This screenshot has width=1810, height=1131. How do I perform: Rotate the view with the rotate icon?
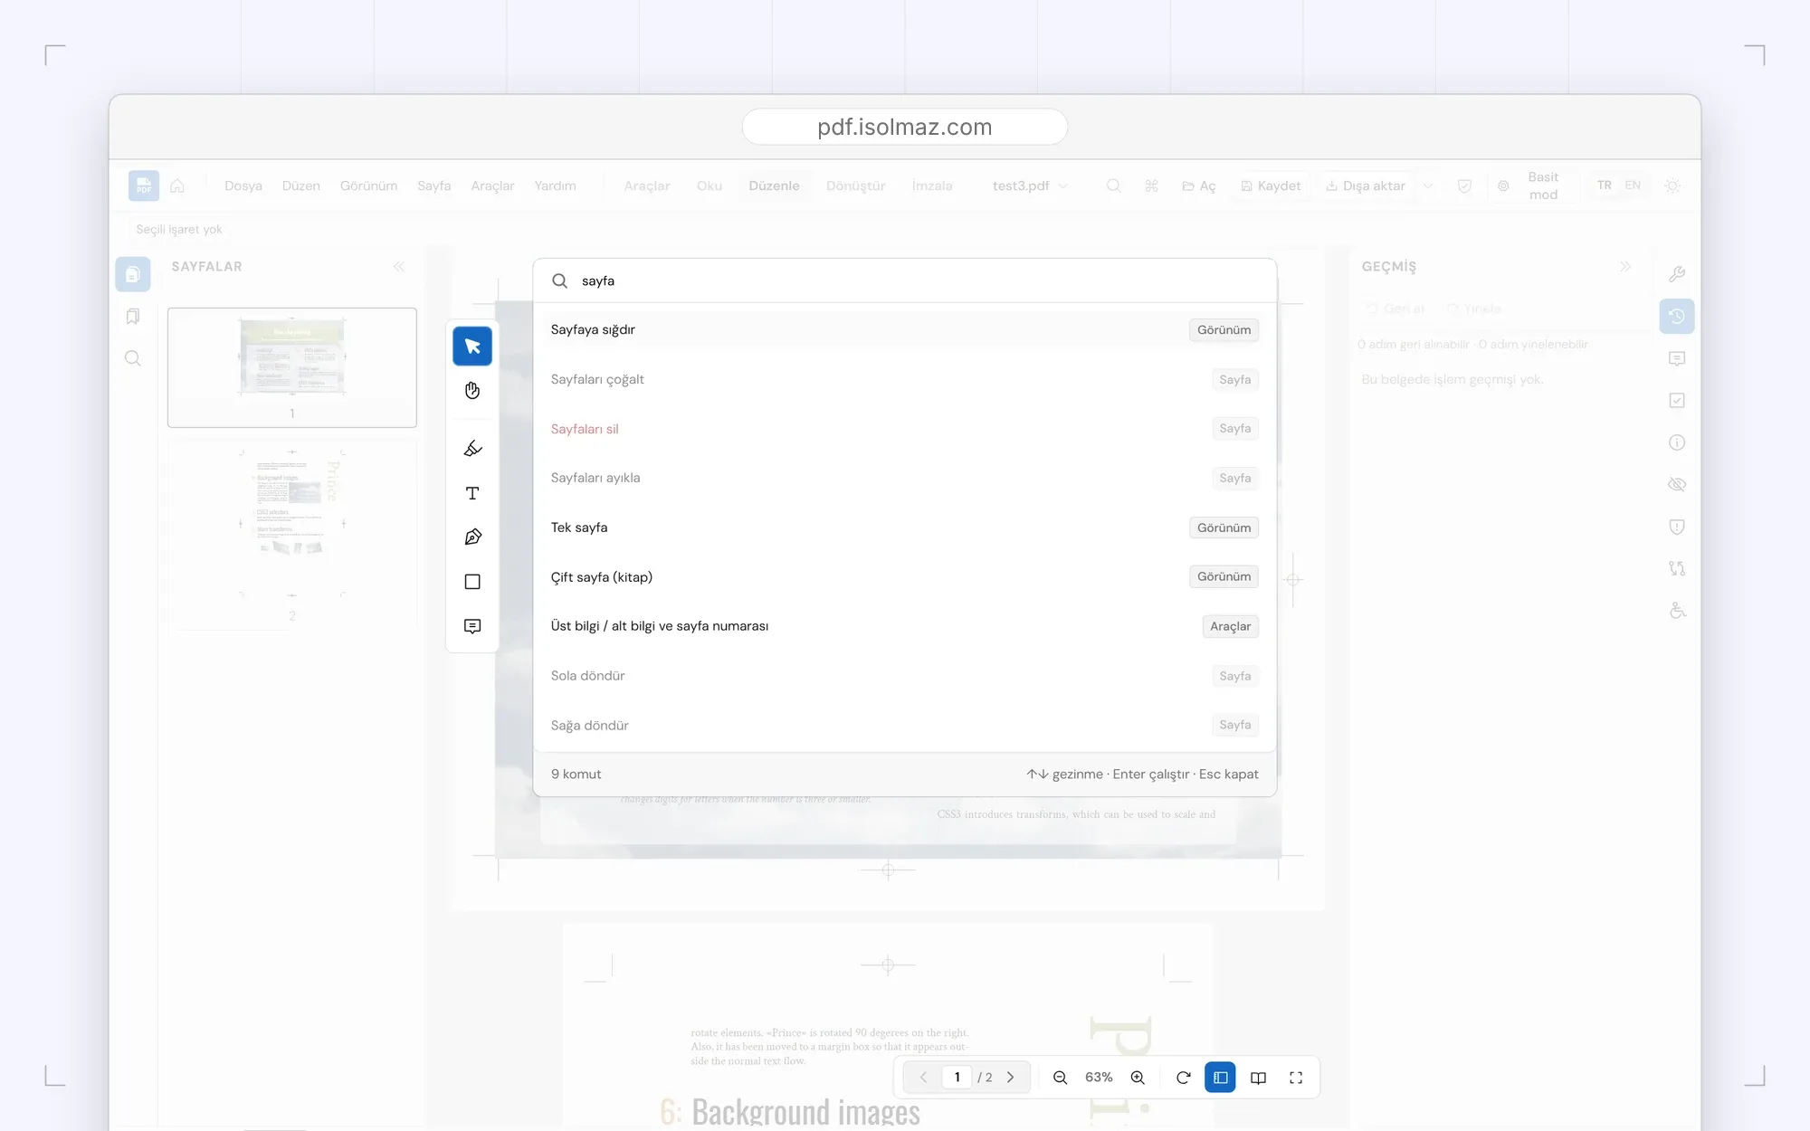(1183, 1078)
